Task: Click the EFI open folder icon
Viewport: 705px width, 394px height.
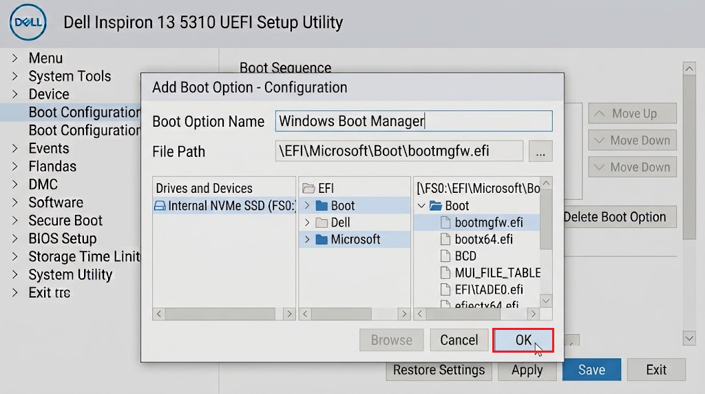Action: [308, 188]
